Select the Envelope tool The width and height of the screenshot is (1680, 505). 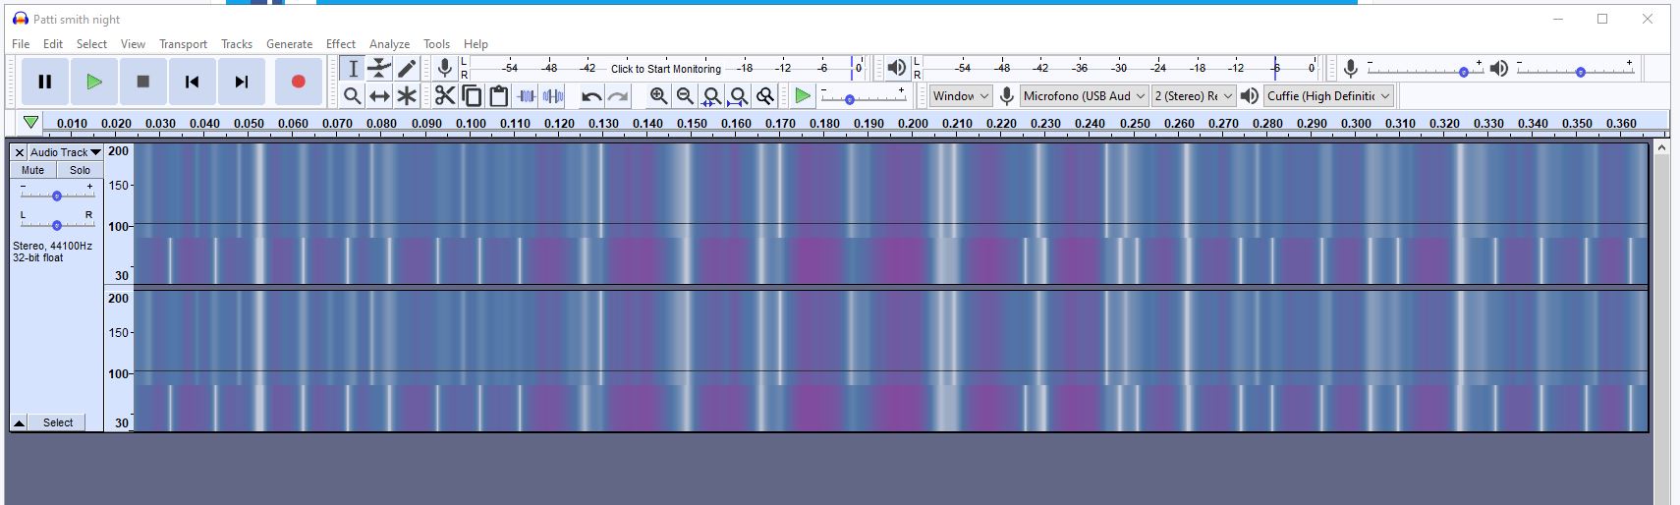point(379,68)
